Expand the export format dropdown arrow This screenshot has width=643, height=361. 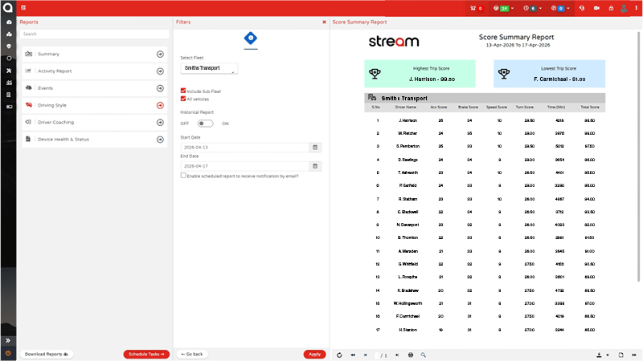608,355
